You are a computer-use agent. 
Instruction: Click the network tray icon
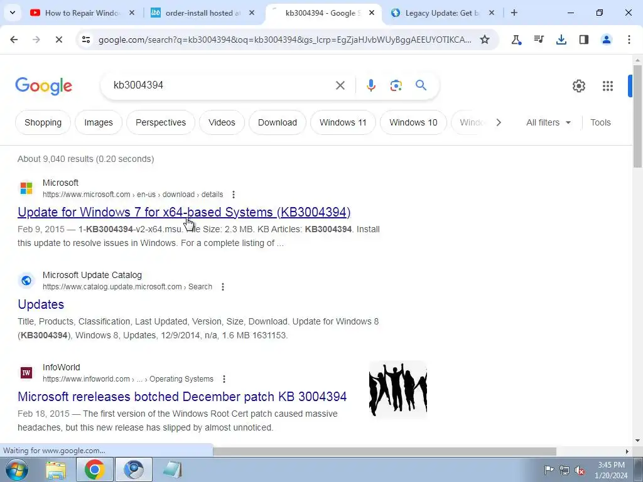coord(565,470)
